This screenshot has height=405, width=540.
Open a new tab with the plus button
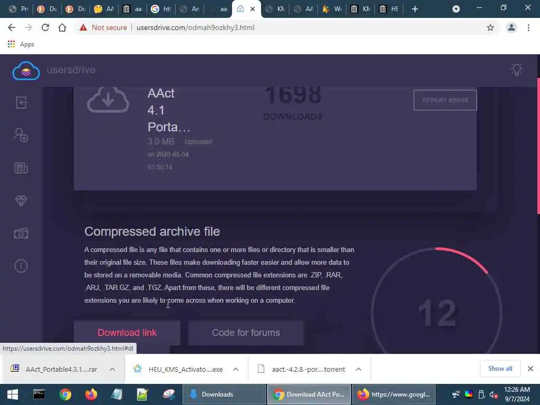(414, 9)
